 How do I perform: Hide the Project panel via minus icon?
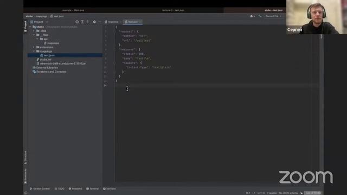coord(100,22)
